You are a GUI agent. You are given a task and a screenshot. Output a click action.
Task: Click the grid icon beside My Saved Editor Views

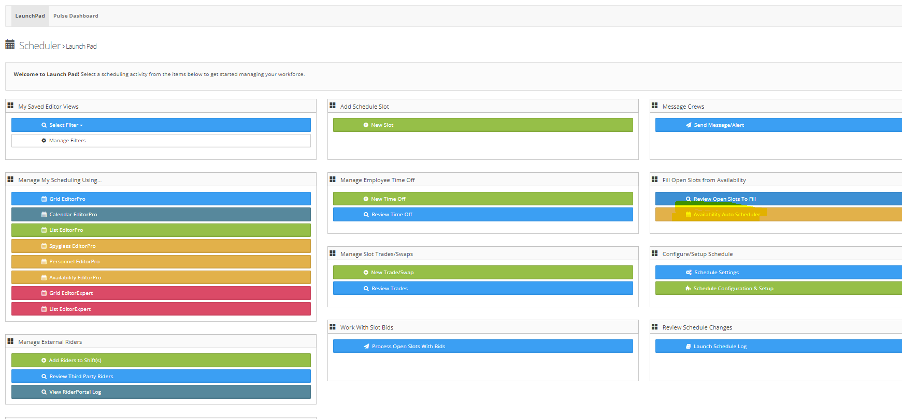point(10,106)
